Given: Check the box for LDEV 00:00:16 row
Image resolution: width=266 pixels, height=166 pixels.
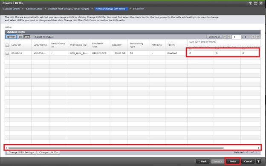Looking at the screenshot, I should (7, 53).
